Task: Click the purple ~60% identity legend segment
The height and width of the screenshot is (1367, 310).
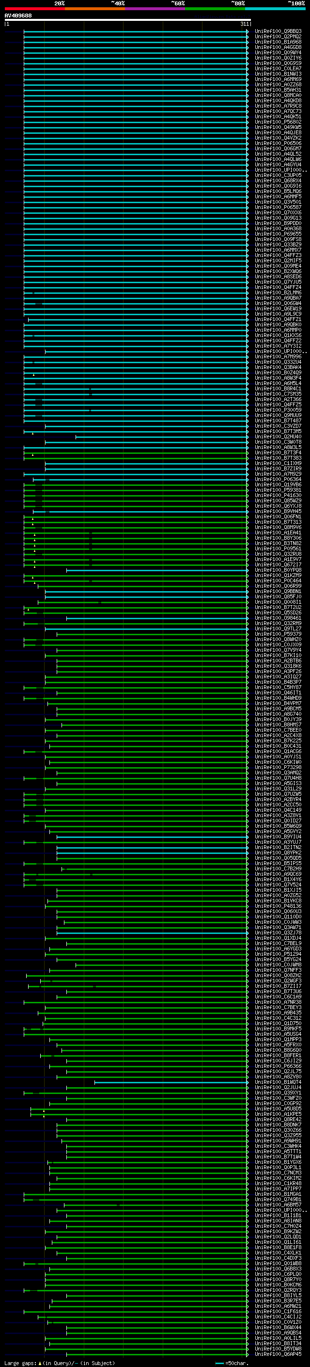Action: (x=155, y=9)
